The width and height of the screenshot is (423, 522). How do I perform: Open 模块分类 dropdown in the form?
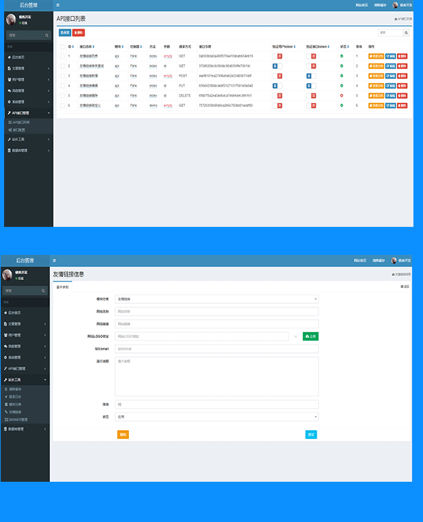[x=217, y=299]
